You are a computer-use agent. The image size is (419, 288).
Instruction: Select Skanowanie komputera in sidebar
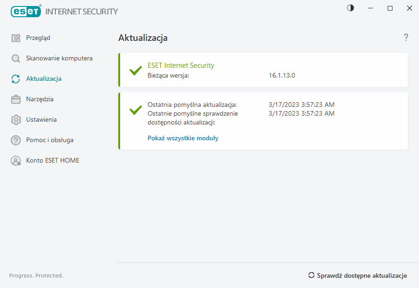(x=59, y=59)
